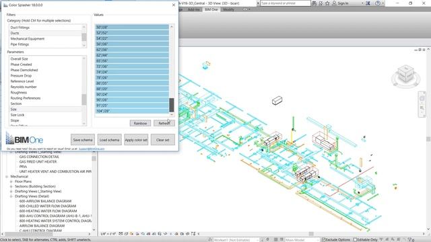Viewport: 431px width, 242px height.
Task: Toggle the Crop View icon
Action: coord(148,234)
